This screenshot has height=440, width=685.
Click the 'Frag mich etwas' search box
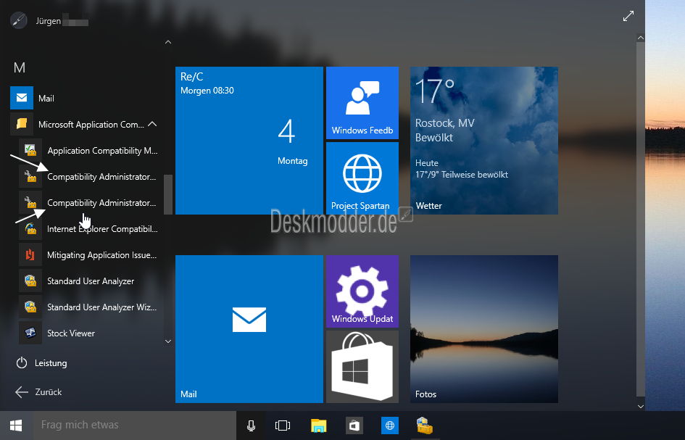134,426
